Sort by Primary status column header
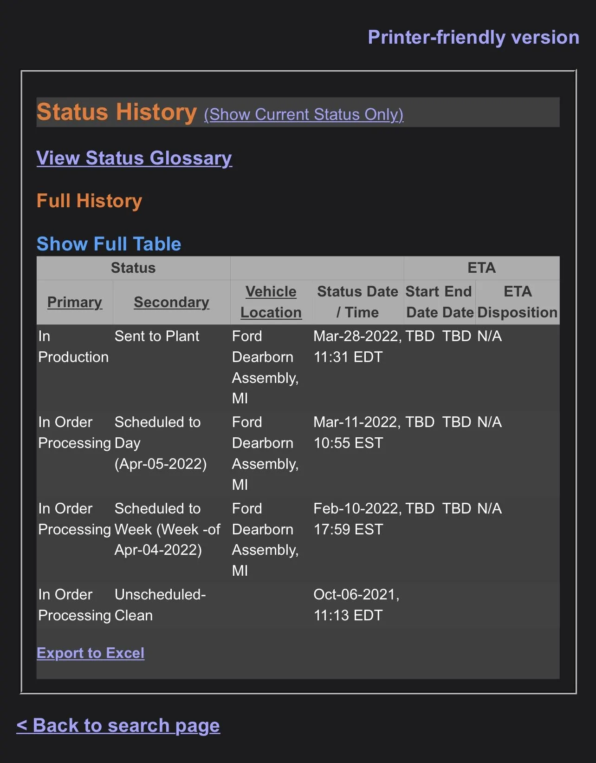The image size is (596, 763). point(75,302)
